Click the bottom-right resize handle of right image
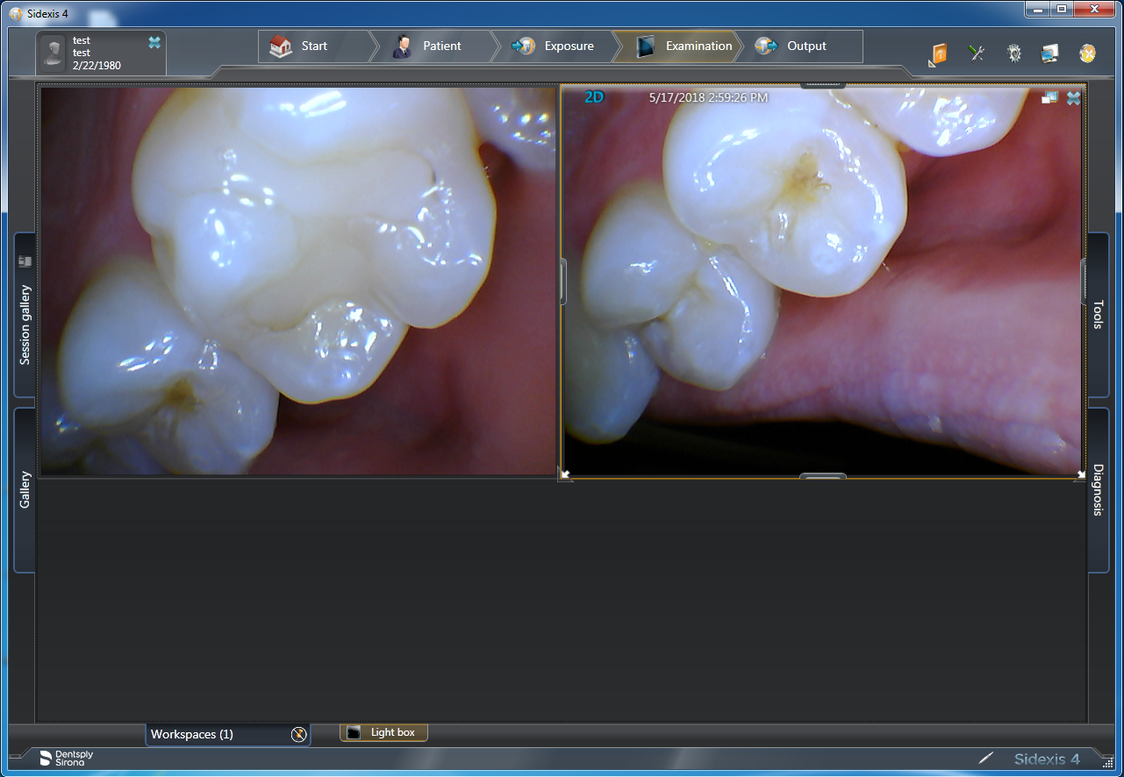The image size is (1124, 777). coord(1080,474)
